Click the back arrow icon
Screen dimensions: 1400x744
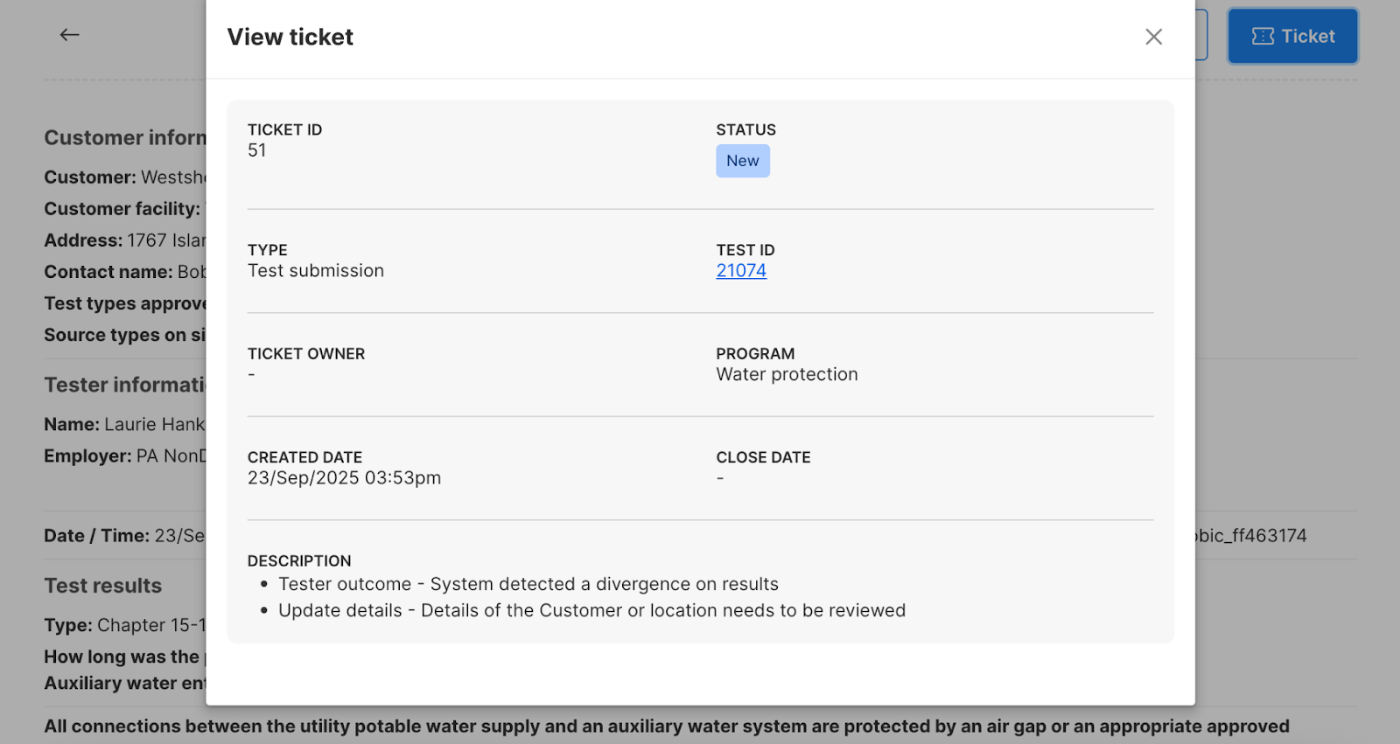(69, 35)
